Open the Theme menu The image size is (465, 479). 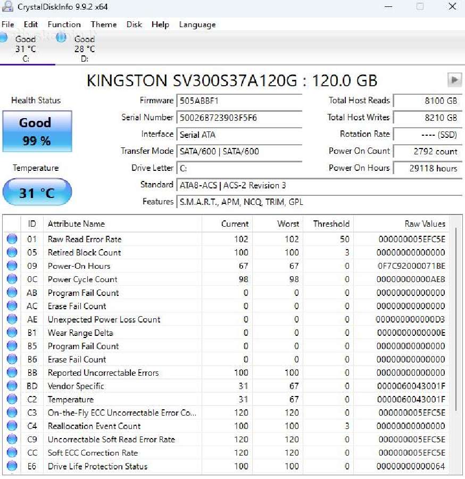(x=104, y=24)
